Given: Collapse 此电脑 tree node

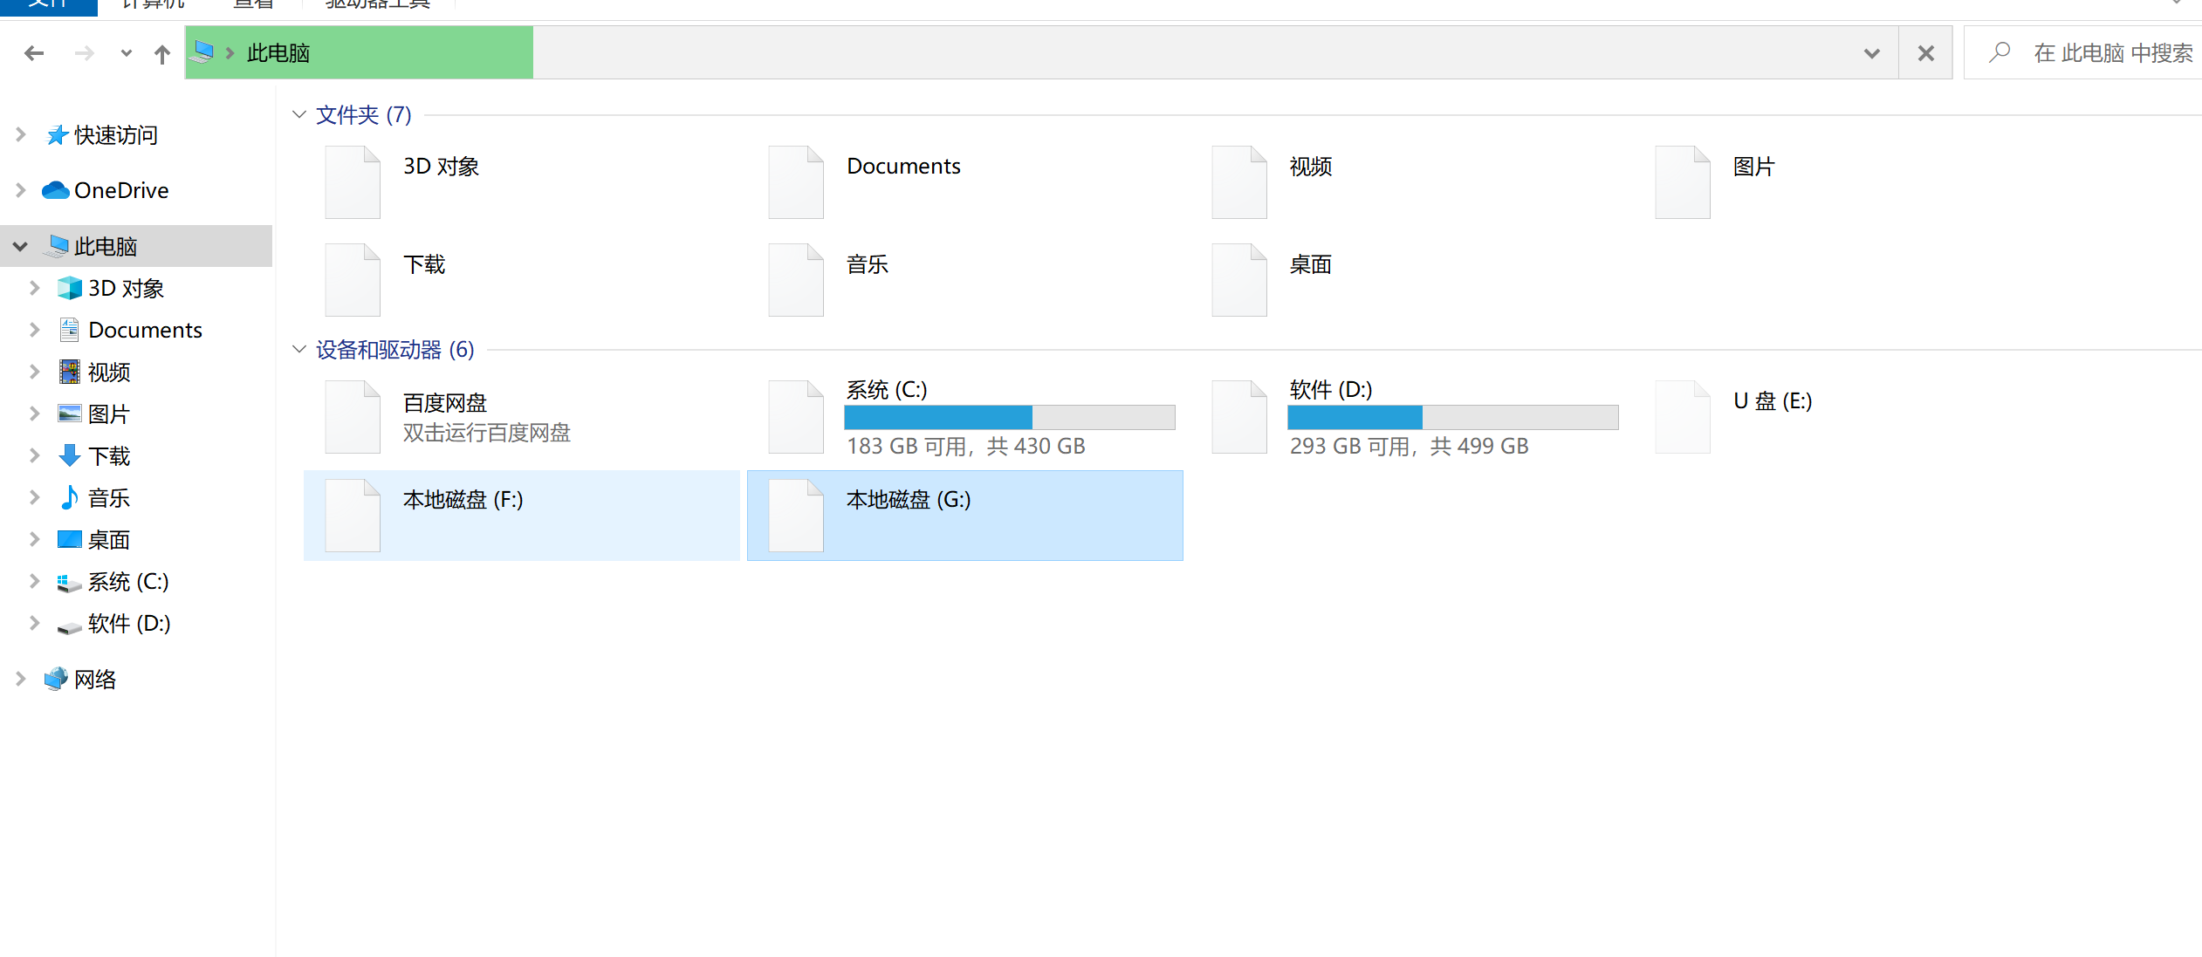Looking at the screenshot, I should point(21,246).
